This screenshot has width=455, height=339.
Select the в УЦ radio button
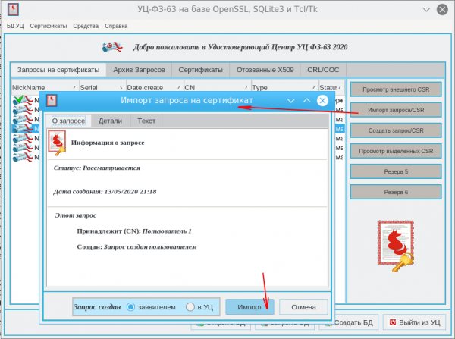click(190, 306)
